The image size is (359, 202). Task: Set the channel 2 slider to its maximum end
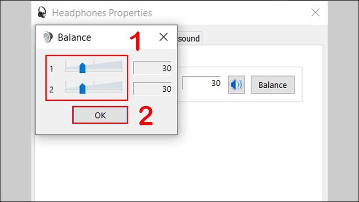[122, 87]
